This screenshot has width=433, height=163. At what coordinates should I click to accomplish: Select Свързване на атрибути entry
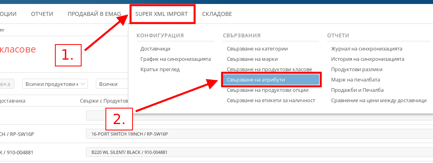coord(271,80)
